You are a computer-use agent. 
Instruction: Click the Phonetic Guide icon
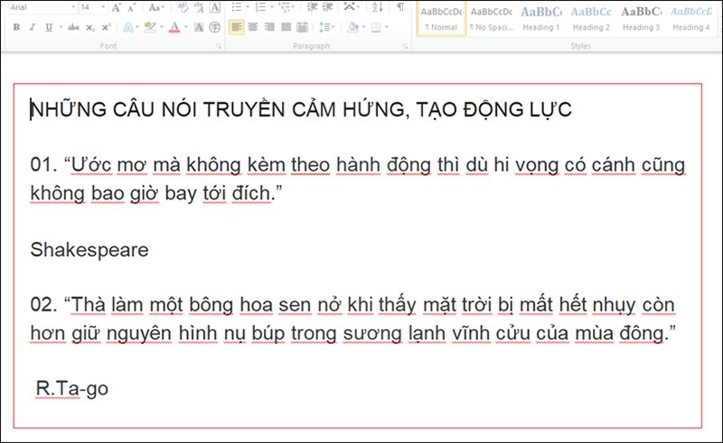(199, 7)
